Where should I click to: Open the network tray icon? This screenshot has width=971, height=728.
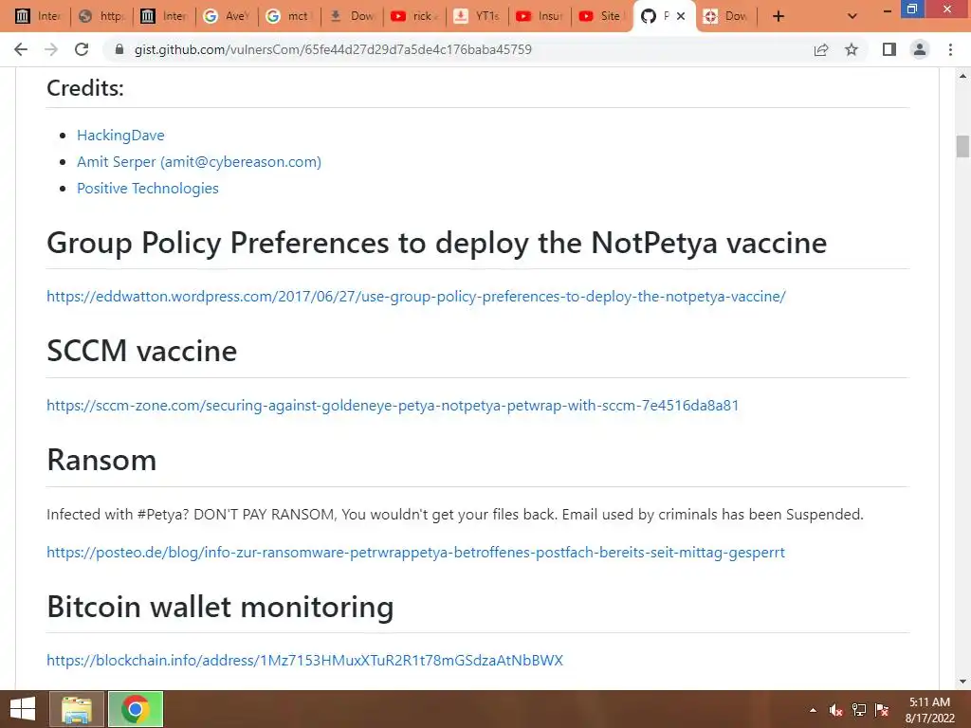[x=859, y=710]
